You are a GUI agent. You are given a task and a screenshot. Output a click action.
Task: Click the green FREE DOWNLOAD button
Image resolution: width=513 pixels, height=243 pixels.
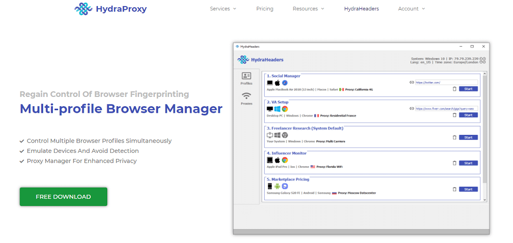click(64, 197)
